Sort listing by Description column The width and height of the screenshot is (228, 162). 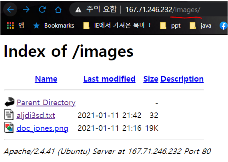[182, 79]
